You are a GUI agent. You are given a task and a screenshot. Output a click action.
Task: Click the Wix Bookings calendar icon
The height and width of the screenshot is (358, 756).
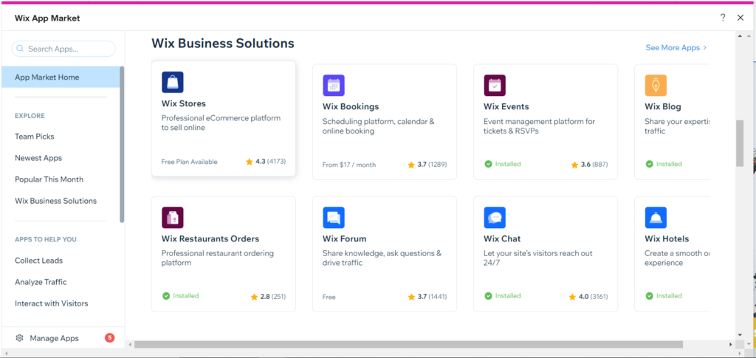tap(334, 86)
